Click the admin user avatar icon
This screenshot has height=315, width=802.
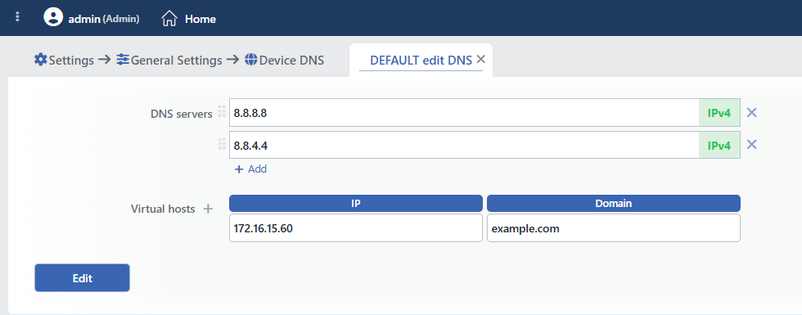point(53,17)
